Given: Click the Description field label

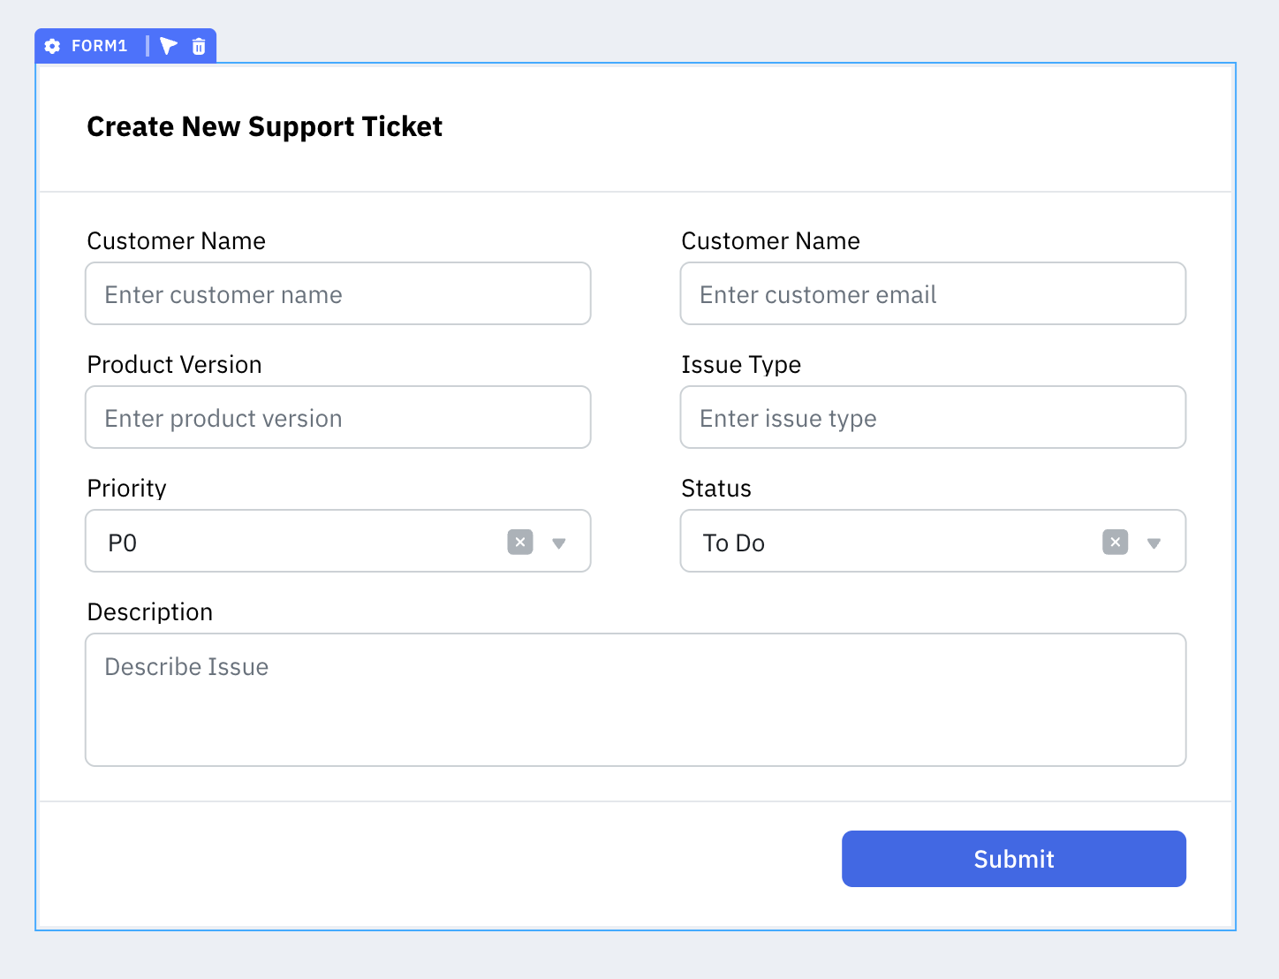Looking at the screenshot, I should pos(149,611).
